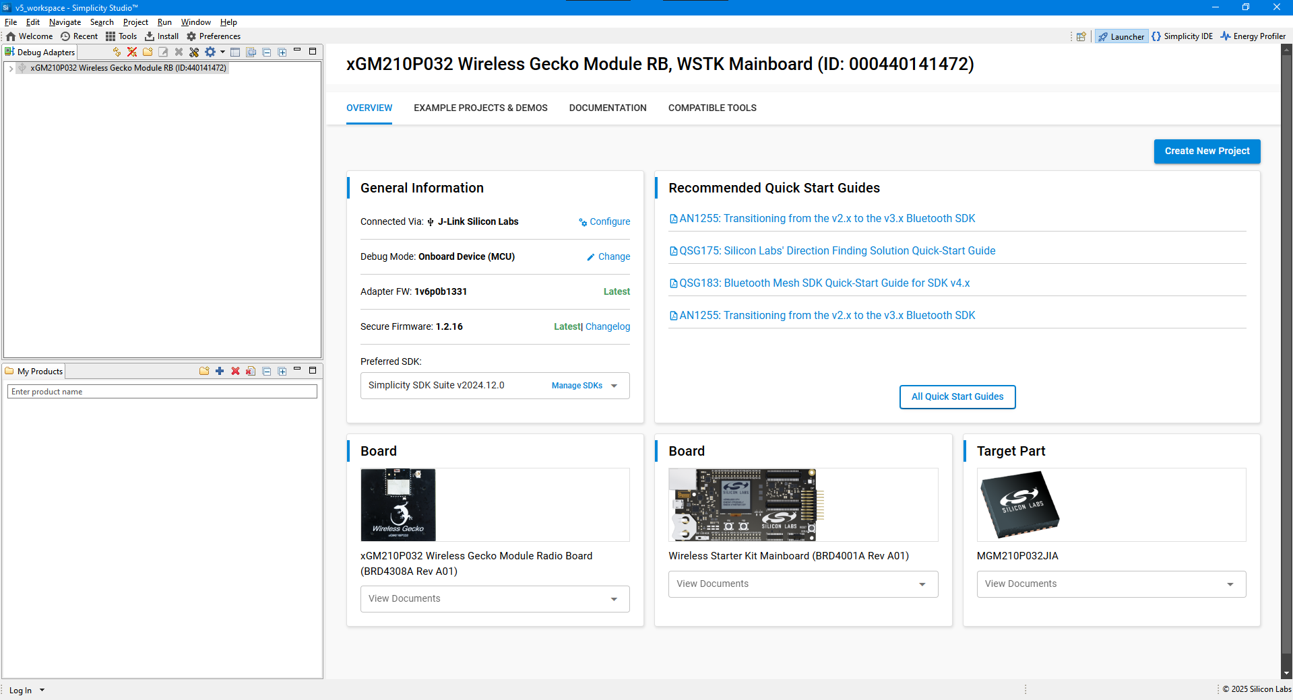Open the Recent toolbar item
1293x700 pixels.
(80, 36)
